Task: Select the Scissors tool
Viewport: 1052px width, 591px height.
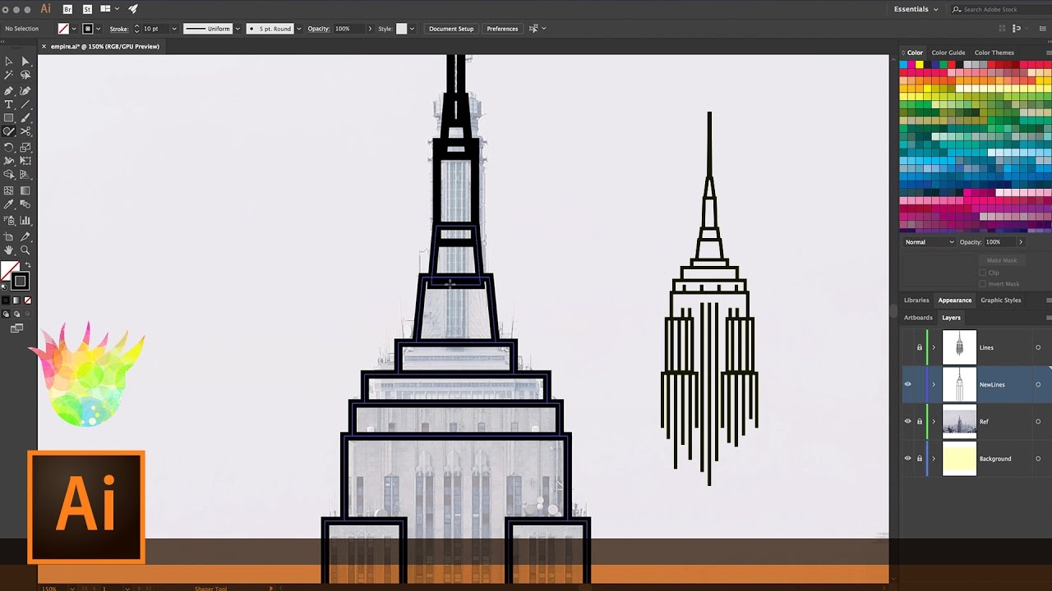Action: pos(25,131)
